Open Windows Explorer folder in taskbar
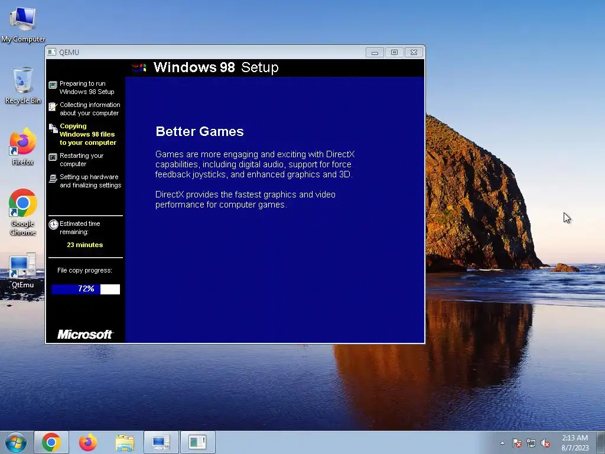605x454 pixels. (x=125, y=442)
